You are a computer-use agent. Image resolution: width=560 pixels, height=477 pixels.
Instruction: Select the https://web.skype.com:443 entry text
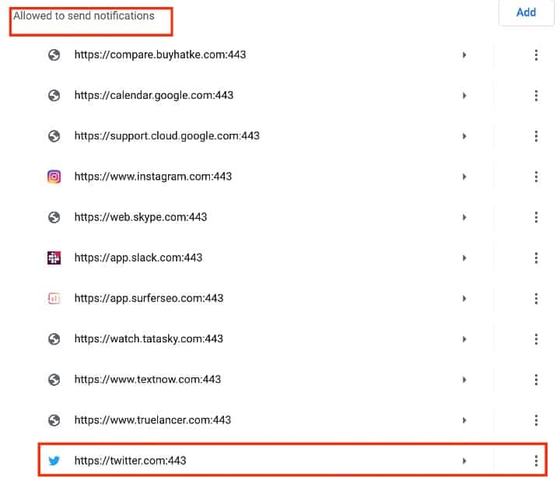point(141,217)
